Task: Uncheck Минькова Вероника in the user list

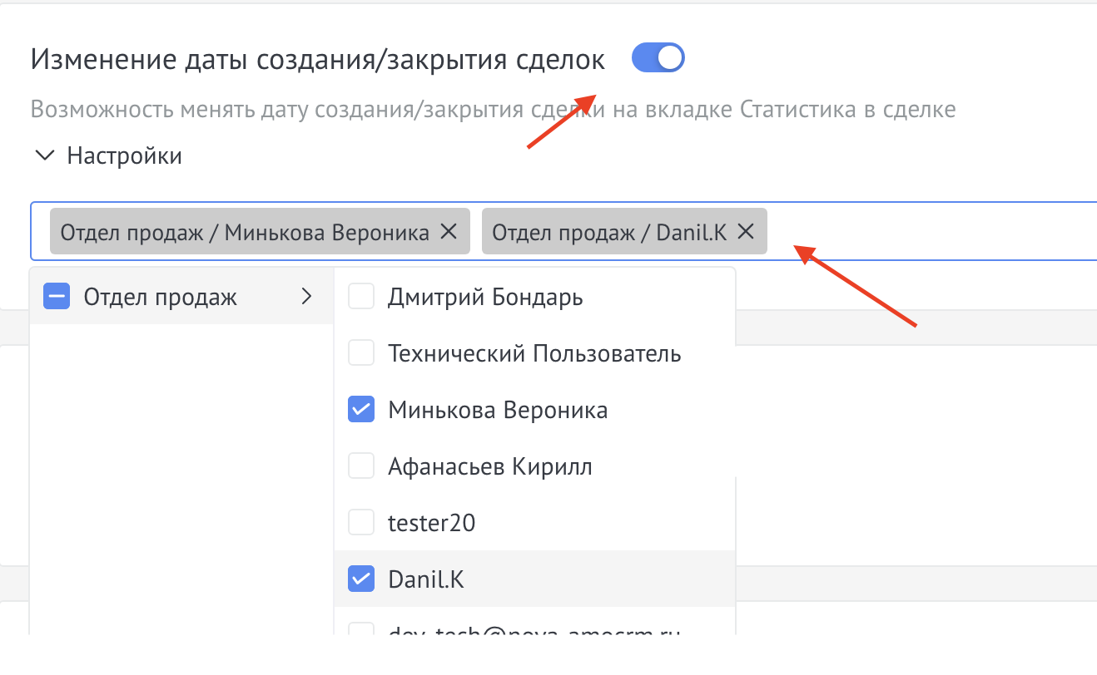Action: pyautogui.click(x=360, y=409)
